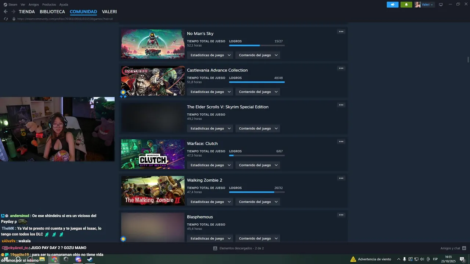This screenshot has height=264, width=470.
Task: Expand Contenido del juego for Warface: Clutch
Action: point(258,165)
